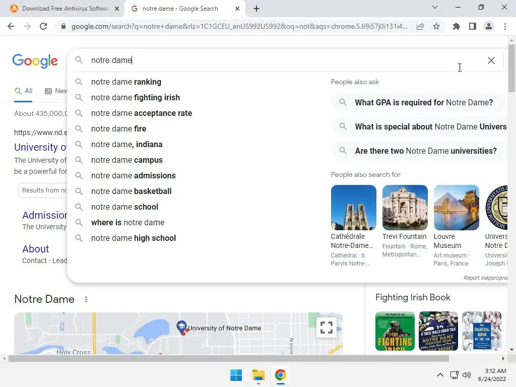Bookmark this page with the star icon
Screen dimensions: 516x387
(x=436, y=26)
